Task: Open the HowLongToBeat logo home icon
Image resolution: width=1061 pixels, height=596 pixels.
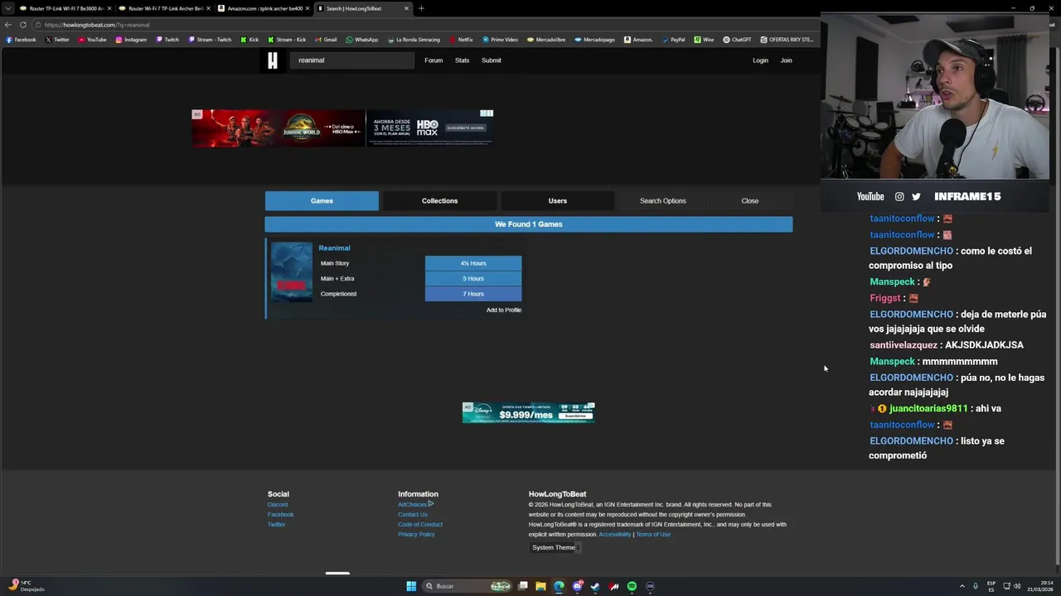Action: [x=273, y=60]
